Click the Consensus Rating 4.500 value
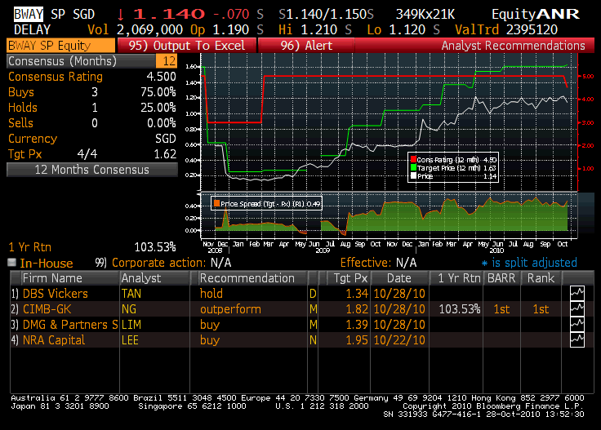 (x=161, y=77)
